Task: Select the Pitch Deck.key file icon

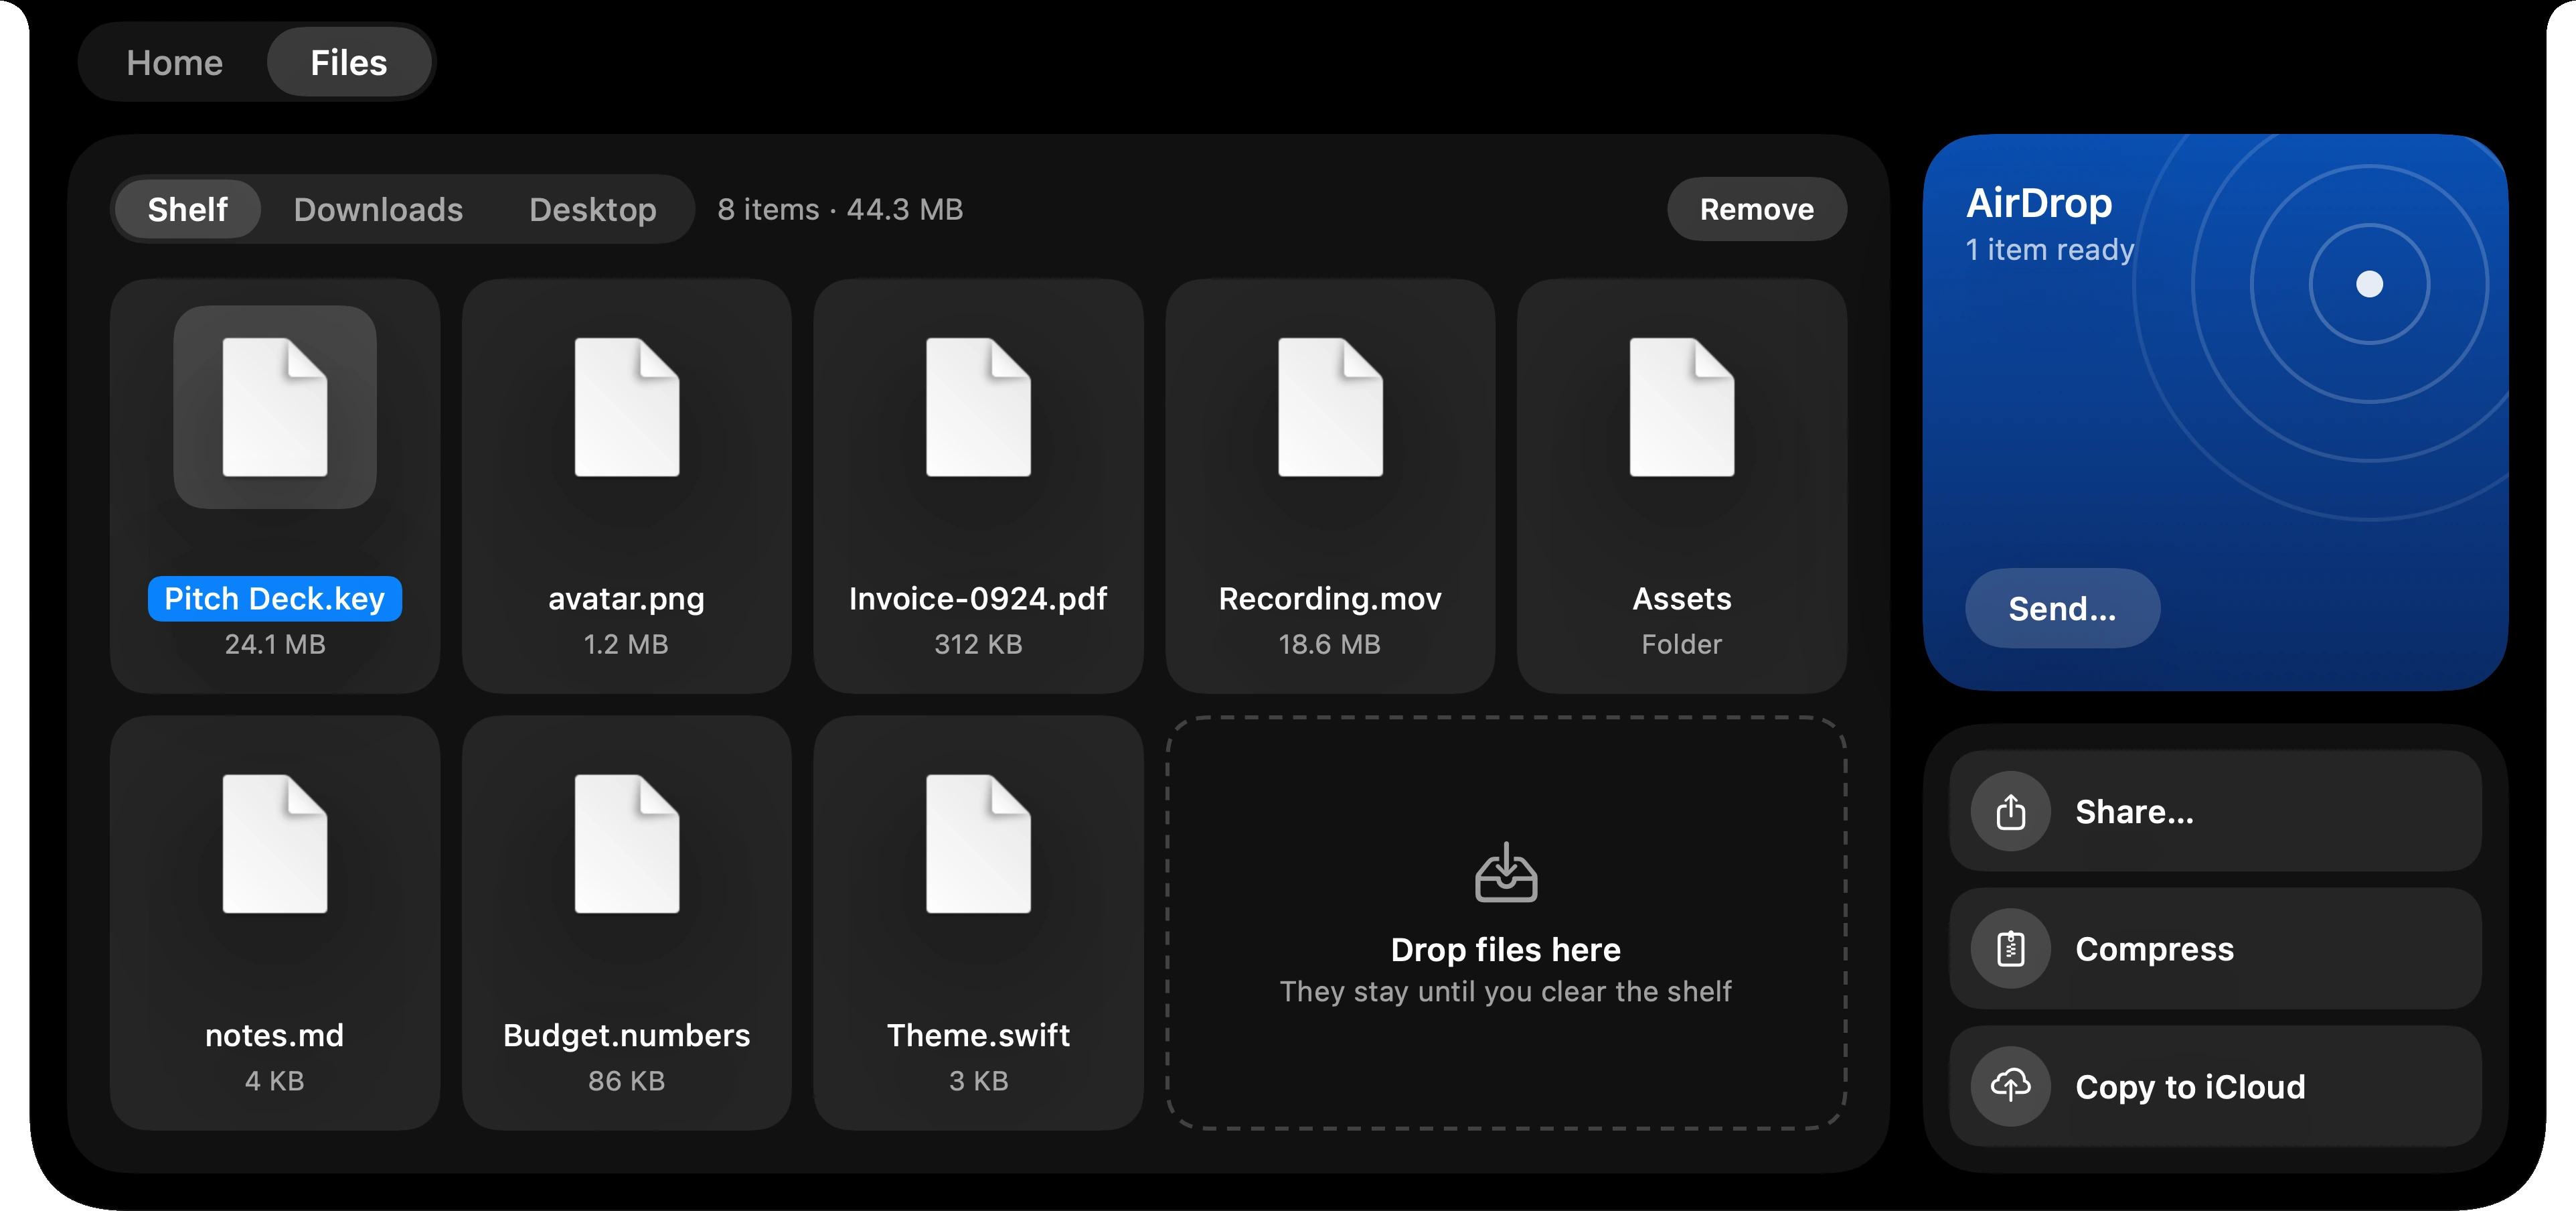Action: (x=275, y=407)
